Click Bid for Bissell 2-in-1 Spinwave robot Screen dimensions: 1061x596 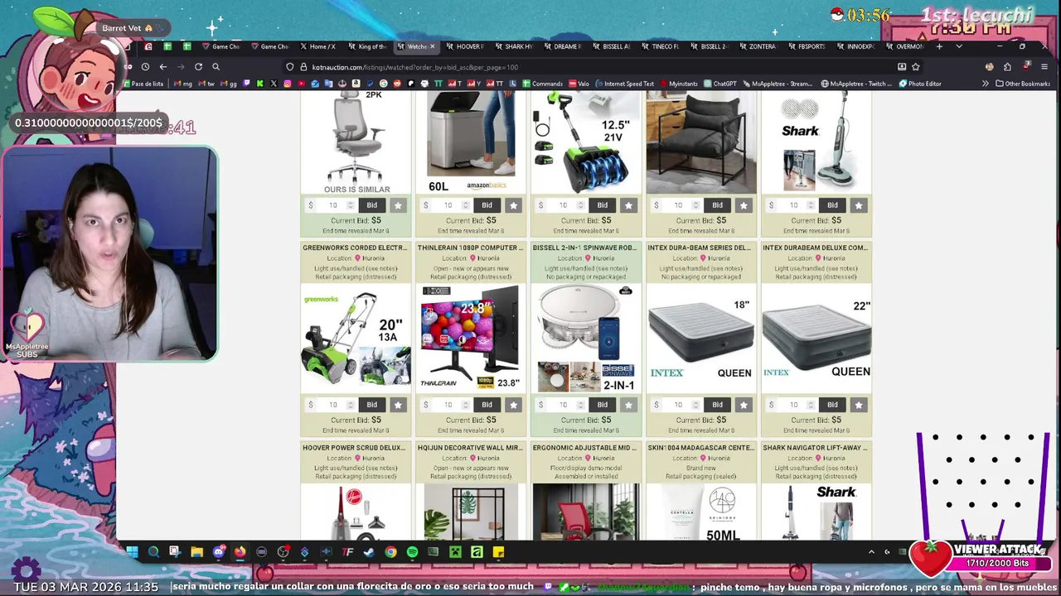click(602, 405)
